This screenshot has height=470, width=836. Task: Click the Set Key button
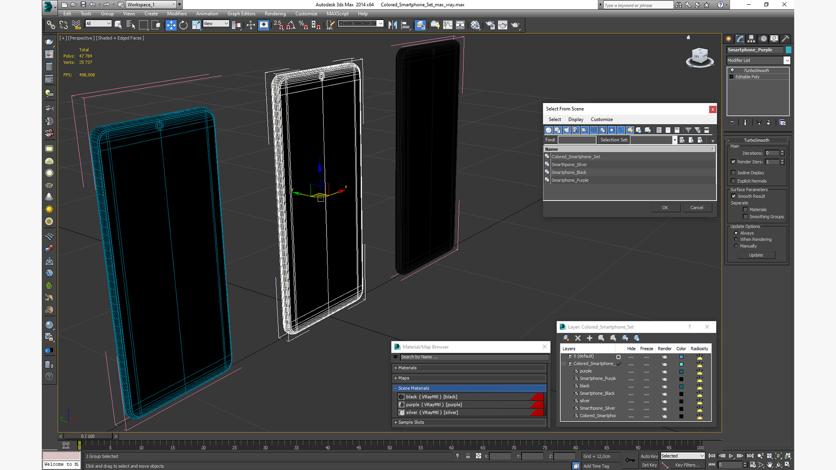(649, 465)
